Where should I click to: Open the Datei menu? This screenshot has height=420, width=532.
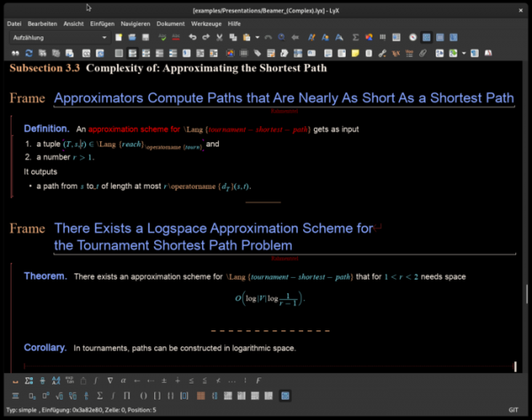coord(14,22)
